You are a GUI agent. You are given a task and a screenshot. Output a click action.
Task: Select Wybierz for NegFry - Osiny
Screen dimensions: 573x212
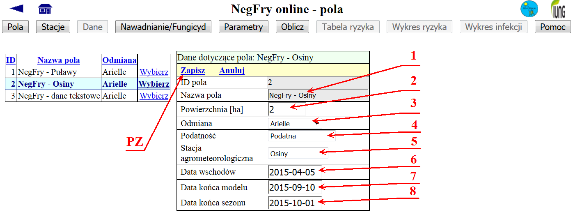click(154, 84)
